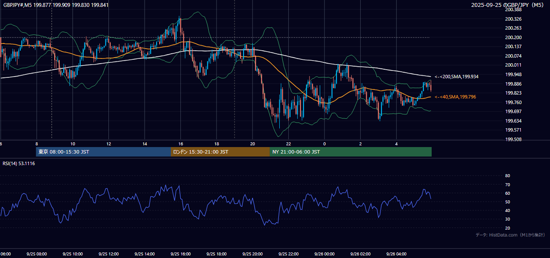Click price axis value 200.074

pos(513,56)
